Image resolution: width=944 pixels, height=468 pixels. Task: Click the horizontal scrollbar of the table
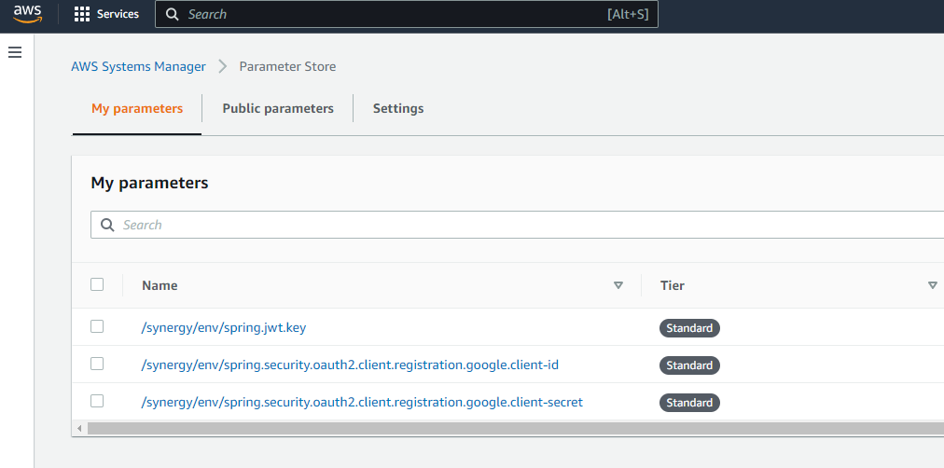point(515,428)
